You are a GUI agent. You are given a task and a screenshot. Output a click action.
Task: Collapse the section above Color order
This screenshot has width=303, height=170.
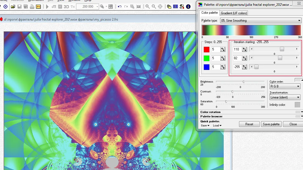point(299,80)
